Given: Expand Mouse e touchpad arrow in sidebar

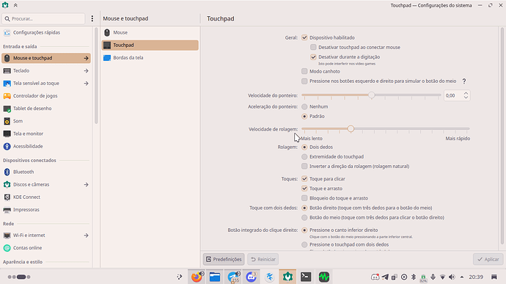Looking at the screenshot, I should click(x=86, y=58).
